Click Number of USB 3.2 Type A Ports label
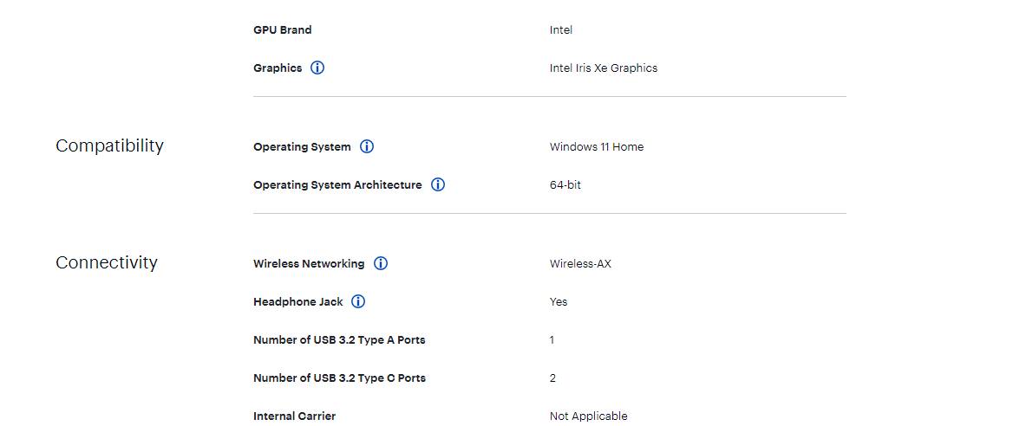Viewport: 1026px width, 426px height. [339, 339]
